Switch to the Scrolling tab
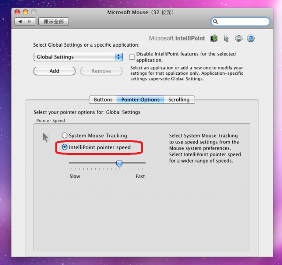 (x=179, y=100)
